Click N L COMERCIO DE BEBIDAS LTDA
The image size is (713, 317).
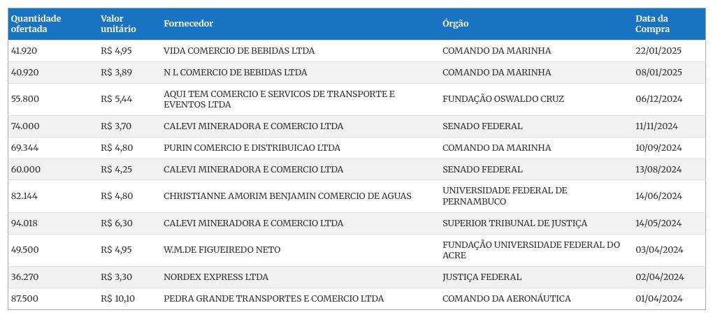235,73
